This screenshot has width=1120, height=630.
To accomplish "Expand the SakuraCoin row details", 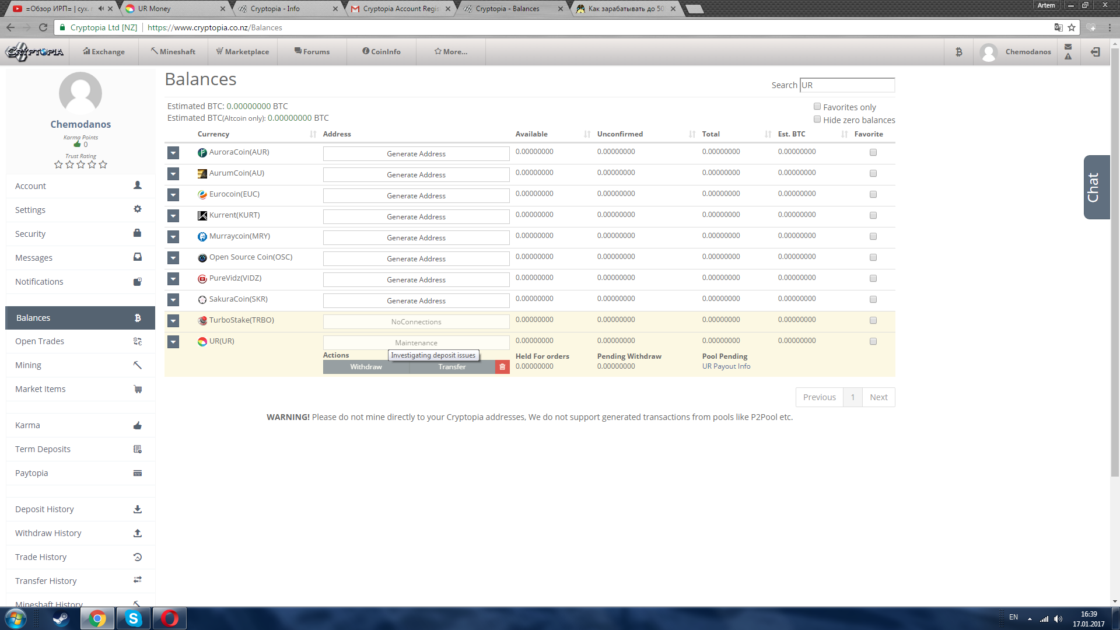I will click(x=173, y=300).
